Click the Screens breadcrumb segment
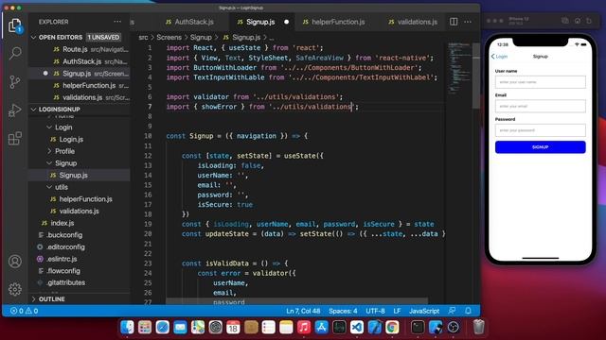Viewport: 606px width, 340px height. [169, 38]
